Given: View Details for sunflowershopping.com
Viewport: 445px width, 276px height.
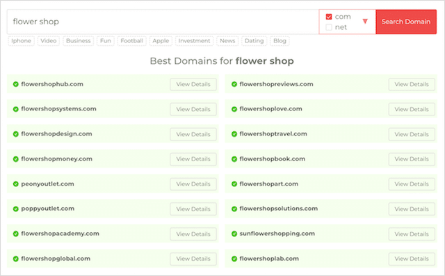Looking at the screenshot, I should click(412, 234).
